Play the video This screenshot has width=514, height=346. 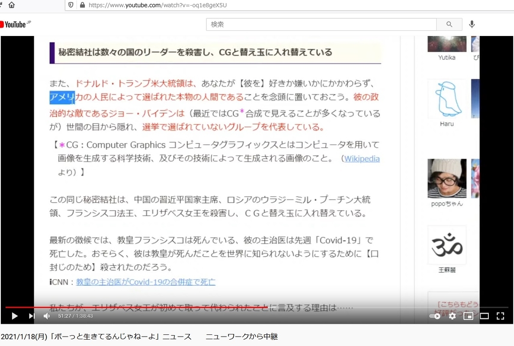15,316
